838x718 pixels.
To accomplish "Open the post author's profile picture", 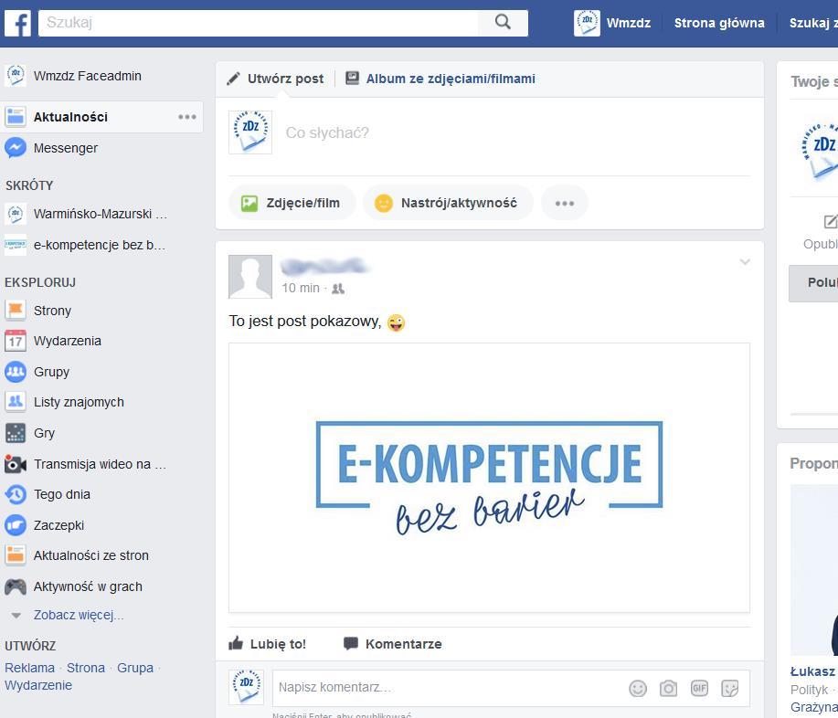I will 250,277.
